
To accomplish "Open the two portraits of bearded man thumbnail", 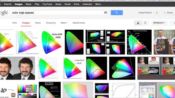I will tap(17, 68).
